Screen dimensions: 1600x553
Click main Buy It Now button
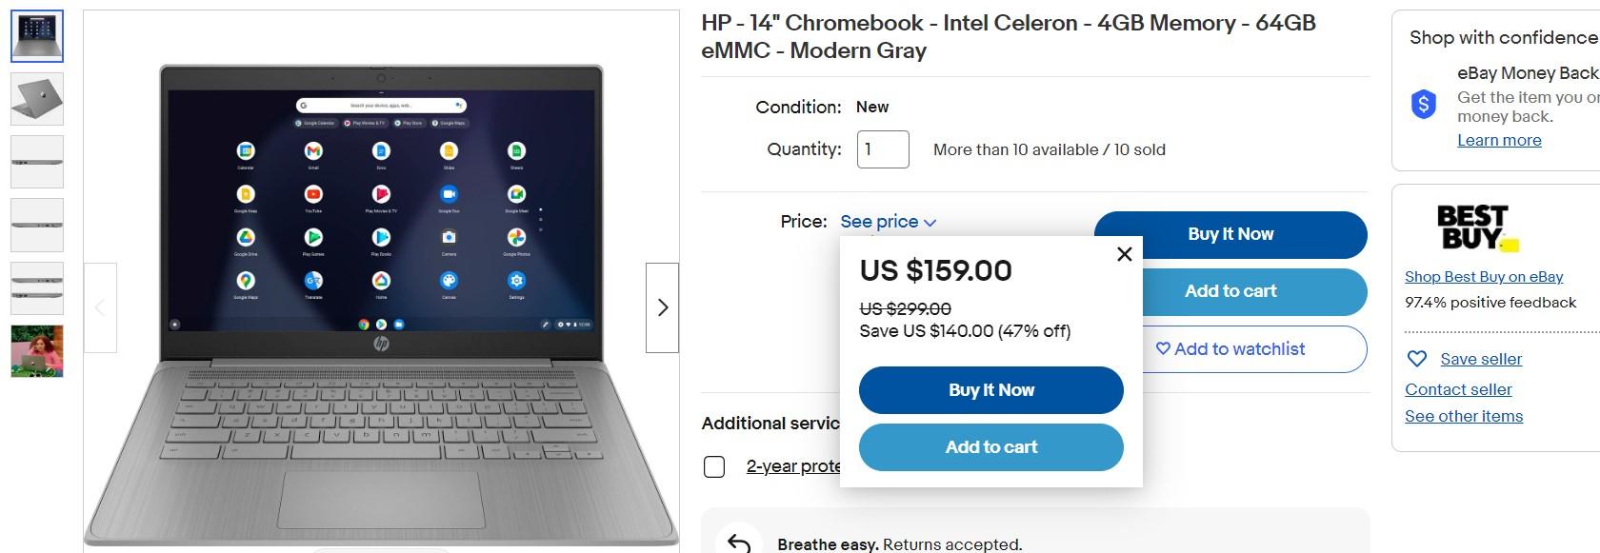tap(1230, 234)
